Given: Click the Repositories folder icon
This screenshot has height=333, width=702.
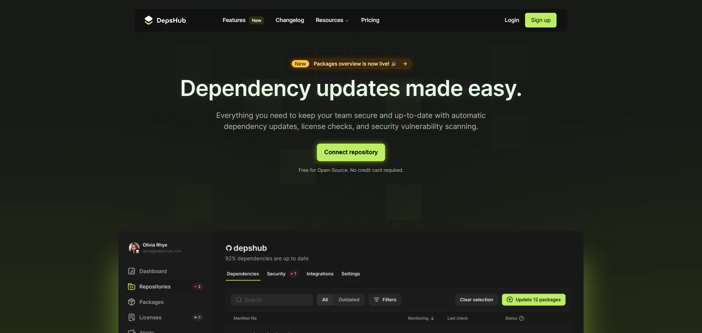Looking at the screenshot, I should (x=132, y=286).
